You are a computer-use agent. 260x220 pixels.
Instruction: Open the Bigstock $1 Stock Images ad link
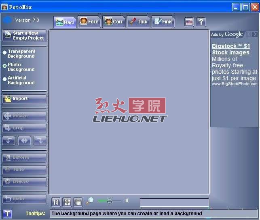231,49
